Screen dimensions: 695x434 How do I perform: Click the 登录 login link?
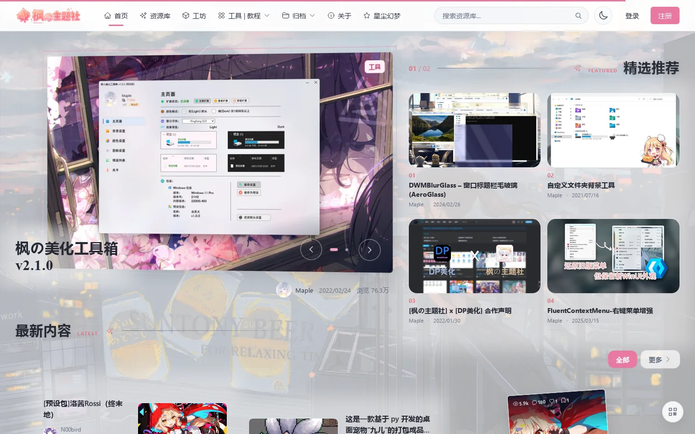(x=632, y=16)
